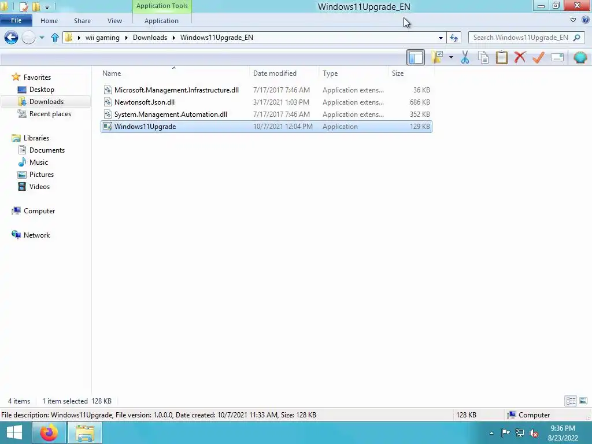
Task: Click the forward navigation button
Action: point(29,38)
